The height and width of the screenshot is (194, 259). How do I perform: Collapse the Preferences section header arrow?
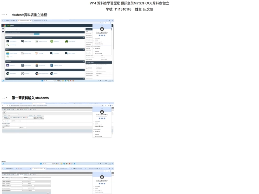point(83,38)
